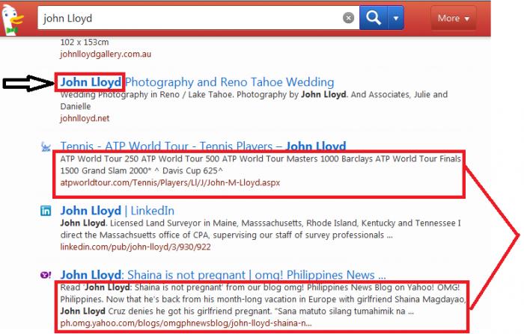Click the Wedding Photography in Reno description text
This screenshot has height=334, width=524.
click(x=254, y=100)
